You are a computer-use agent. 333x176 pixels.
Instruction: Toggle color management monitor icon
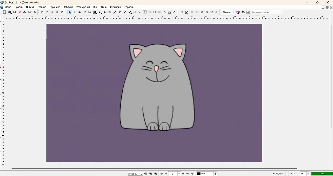point(238,12)
